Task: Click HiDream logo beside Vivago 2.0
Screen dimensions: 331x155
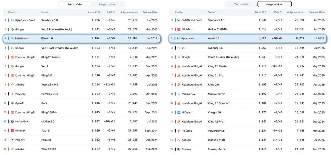Action: pyautogui.click(x=179, y=113)
